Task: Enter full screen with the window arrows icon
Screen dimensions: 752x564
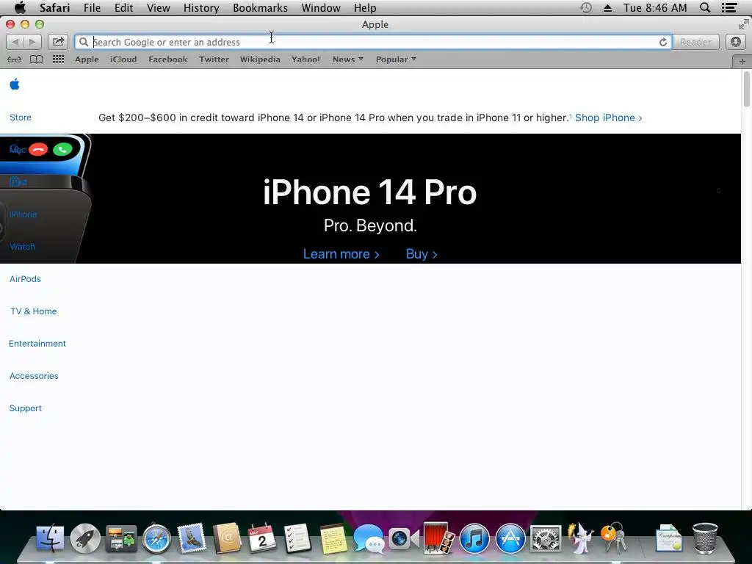Action: tap(743, 24)
